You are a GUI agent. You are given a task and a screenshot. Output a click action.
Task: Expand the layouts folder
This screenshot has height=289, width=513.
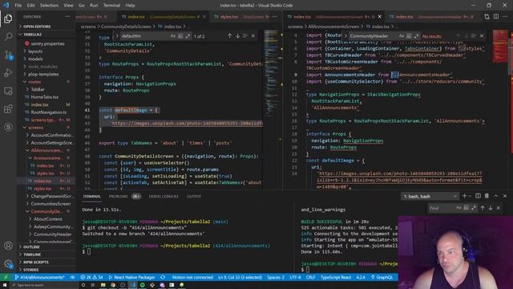[35, 51]
